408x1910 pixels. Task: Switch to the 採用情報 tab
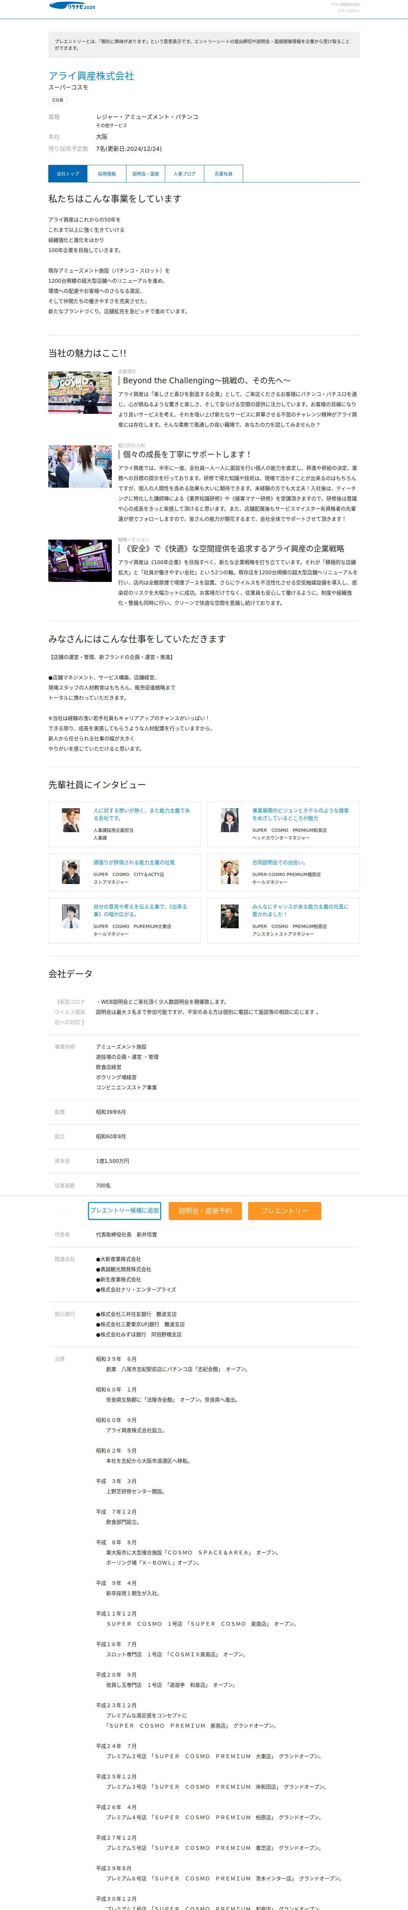point(107,173)
